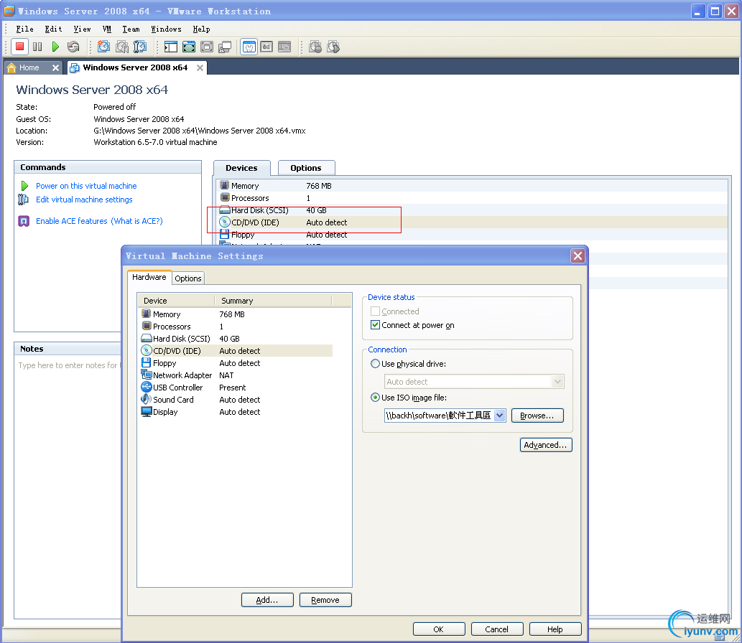Image resolution: width=742 pixels, height=643 pixels.
Task: Expand the ISO image path dropdown arrow
Action: point(500,416)
